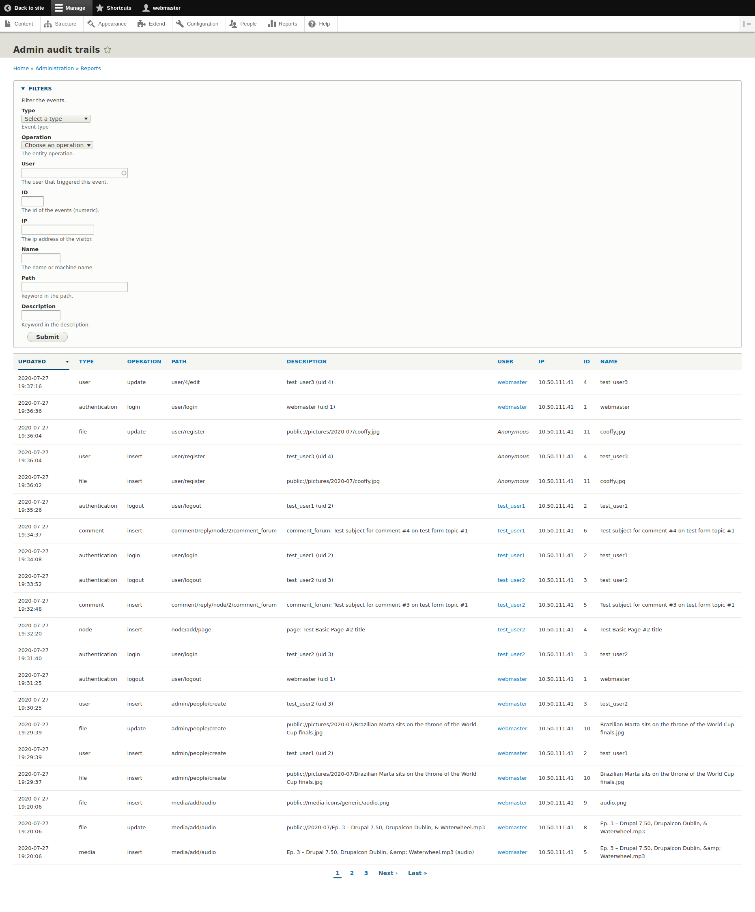Sort table by Type column
Viewport: 755px width, 912px height.
[86, 361]
